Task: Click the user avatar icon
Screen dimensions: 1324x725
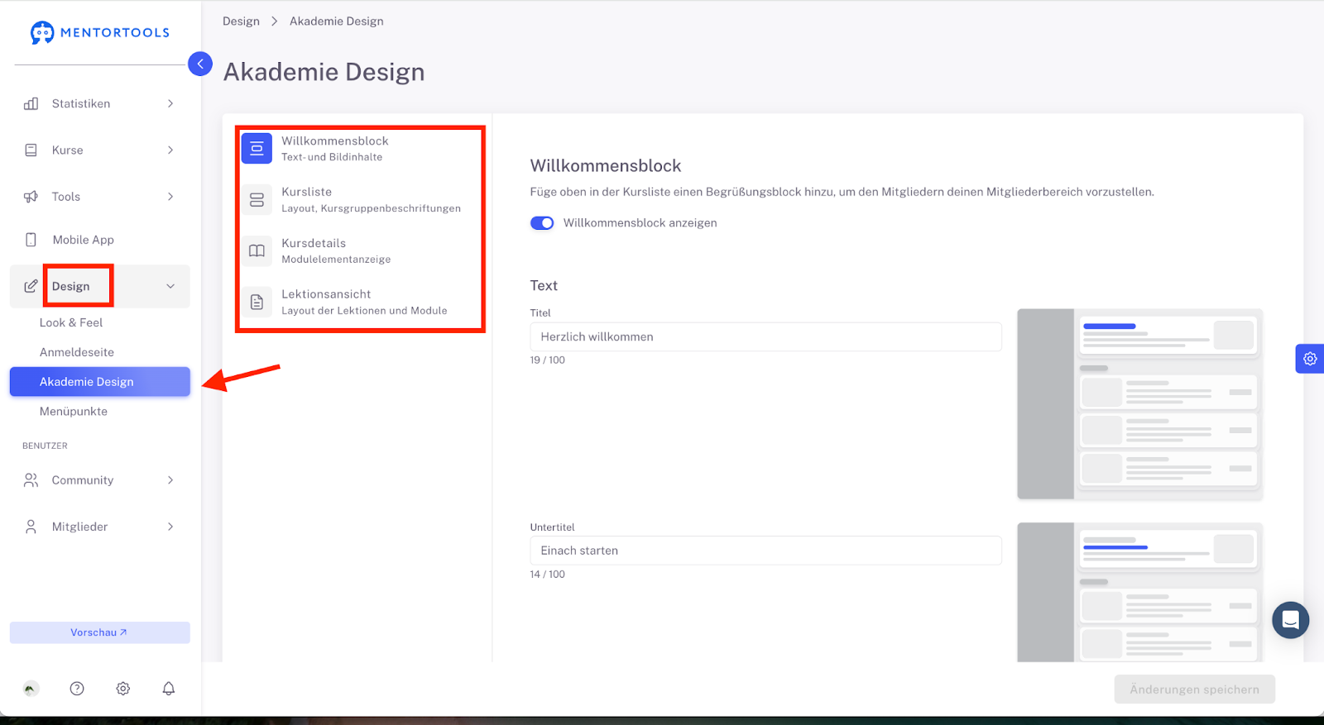Action: click(31, 689)
